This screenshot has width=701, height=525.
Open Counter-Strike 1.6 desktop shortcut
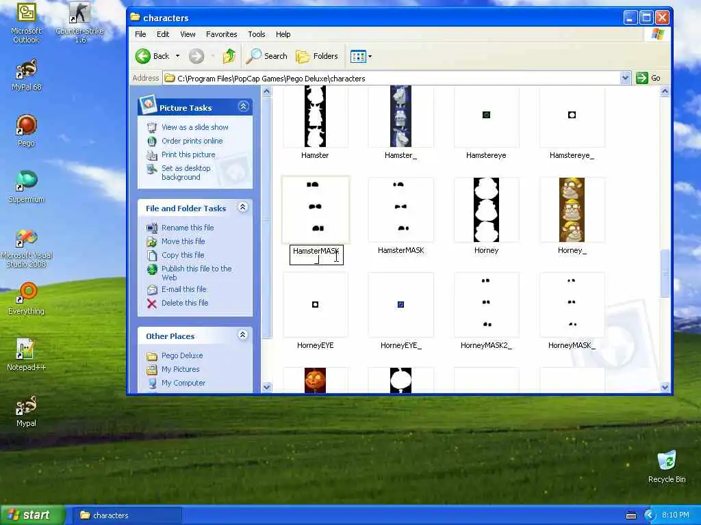(79, 23)
